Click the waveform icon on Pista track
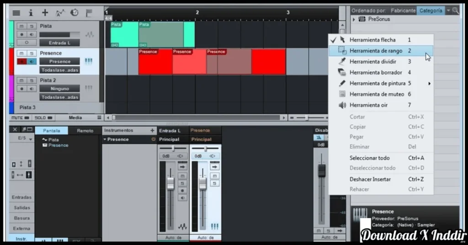468x245 pixels. click(89, 35)
